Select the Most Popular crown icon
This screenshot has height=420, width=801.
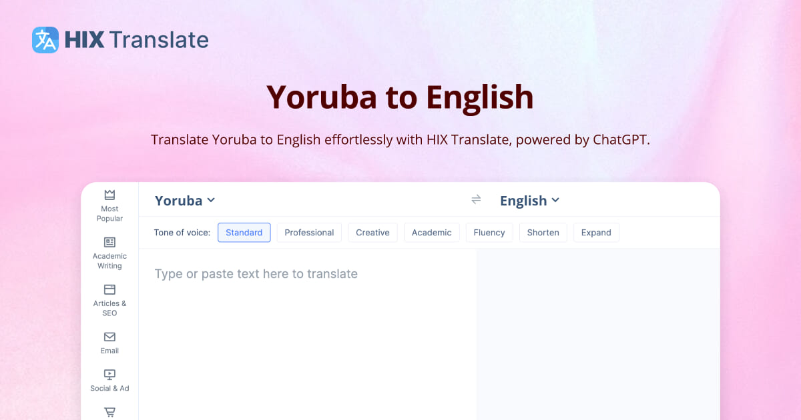pyautogui.click(x=109, y=195)
